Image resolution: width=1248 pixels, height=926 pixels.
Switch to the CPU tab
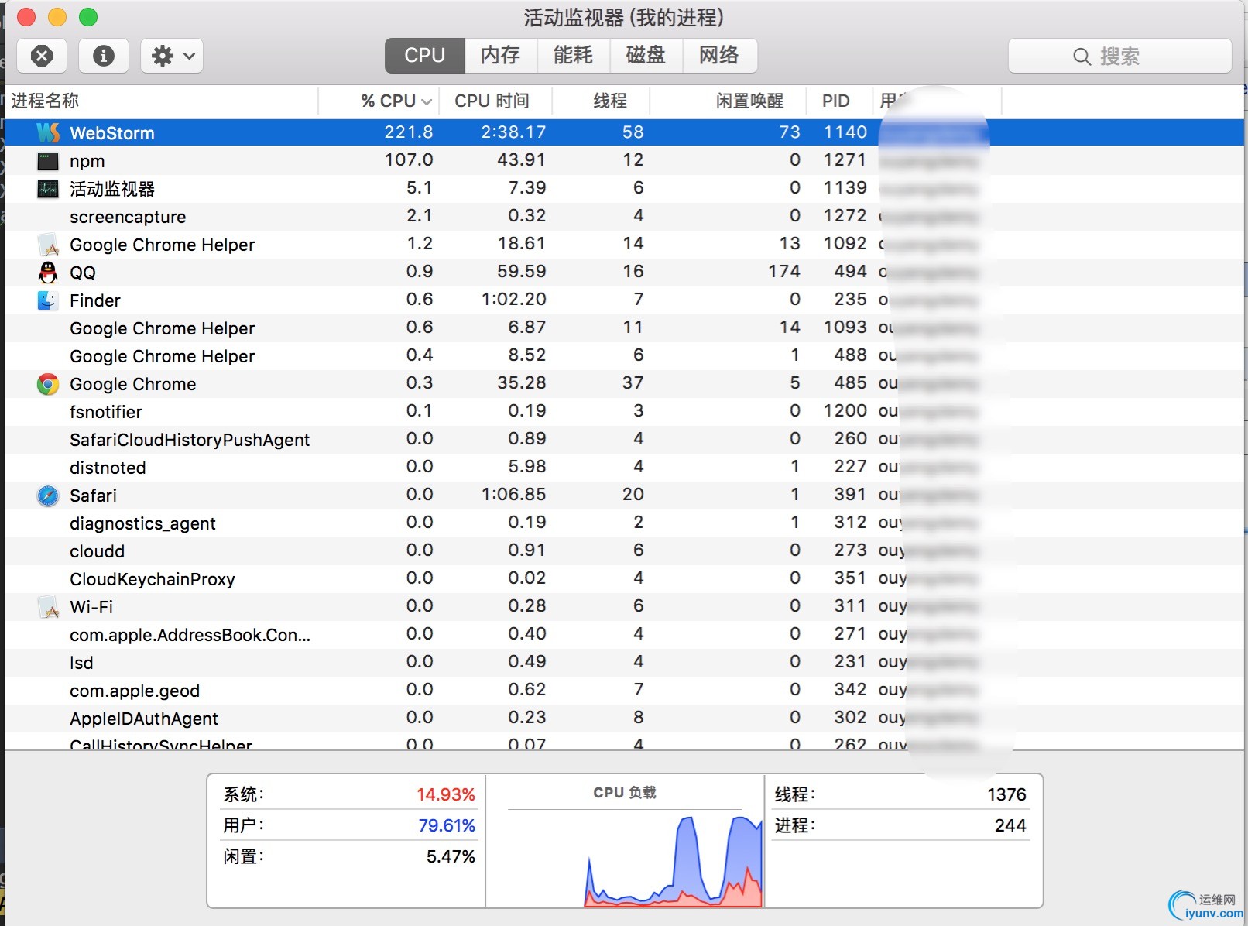tap(425, 56)
